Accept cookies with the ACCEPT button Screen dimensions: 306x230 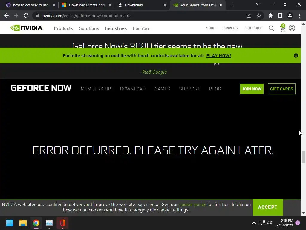coord(267,207)
